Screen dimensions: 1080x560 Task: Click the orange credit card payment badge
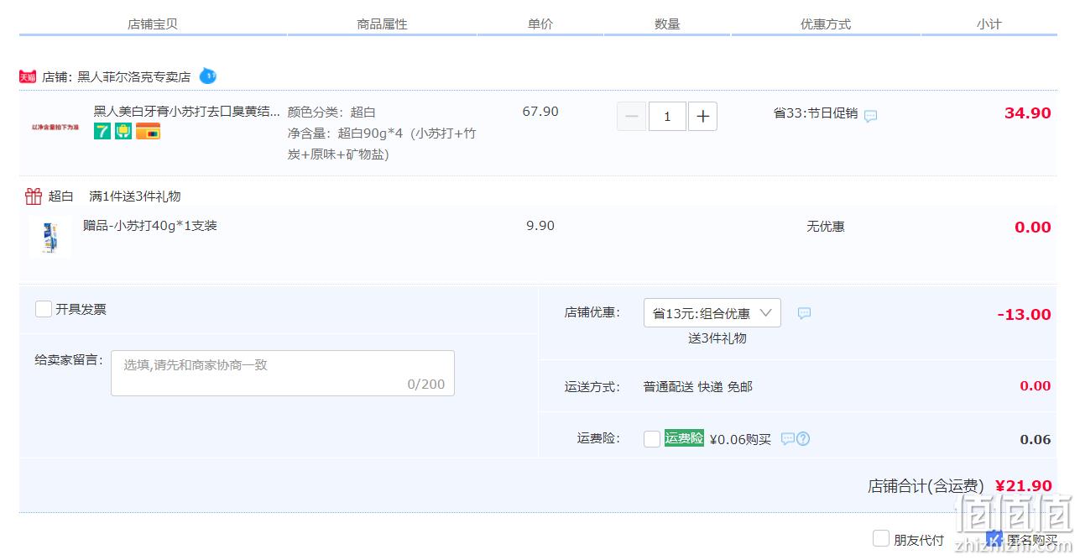[x=148, y=131]
